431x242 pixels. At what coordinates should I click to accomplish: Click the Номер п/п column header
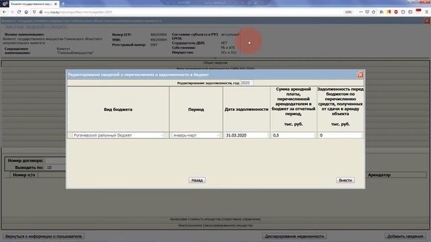pyautogui.click(x=24, y=175)
